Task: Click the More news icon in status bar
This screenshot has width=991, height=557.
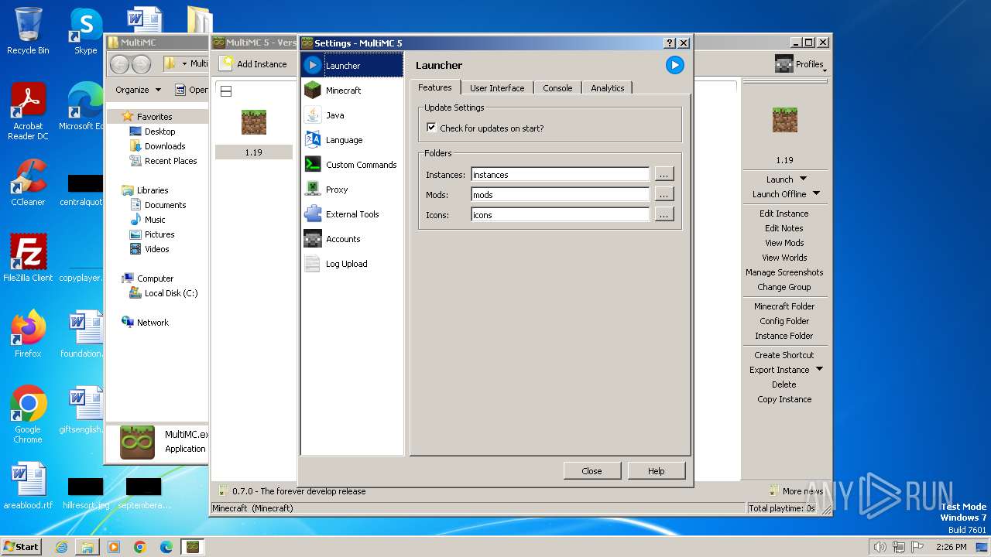Action: pyautogui.click(x=773, y=490)
